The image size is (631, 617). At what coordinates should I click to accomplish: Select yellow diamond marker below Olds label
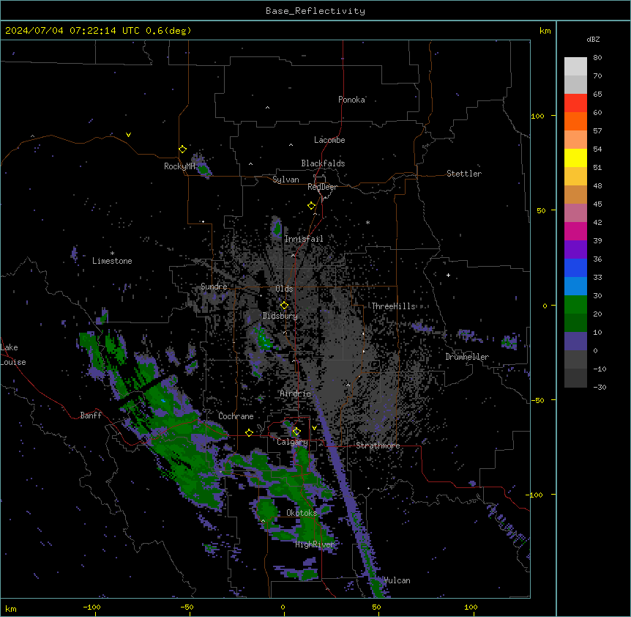pyautogui.click(x=284, y=306)
